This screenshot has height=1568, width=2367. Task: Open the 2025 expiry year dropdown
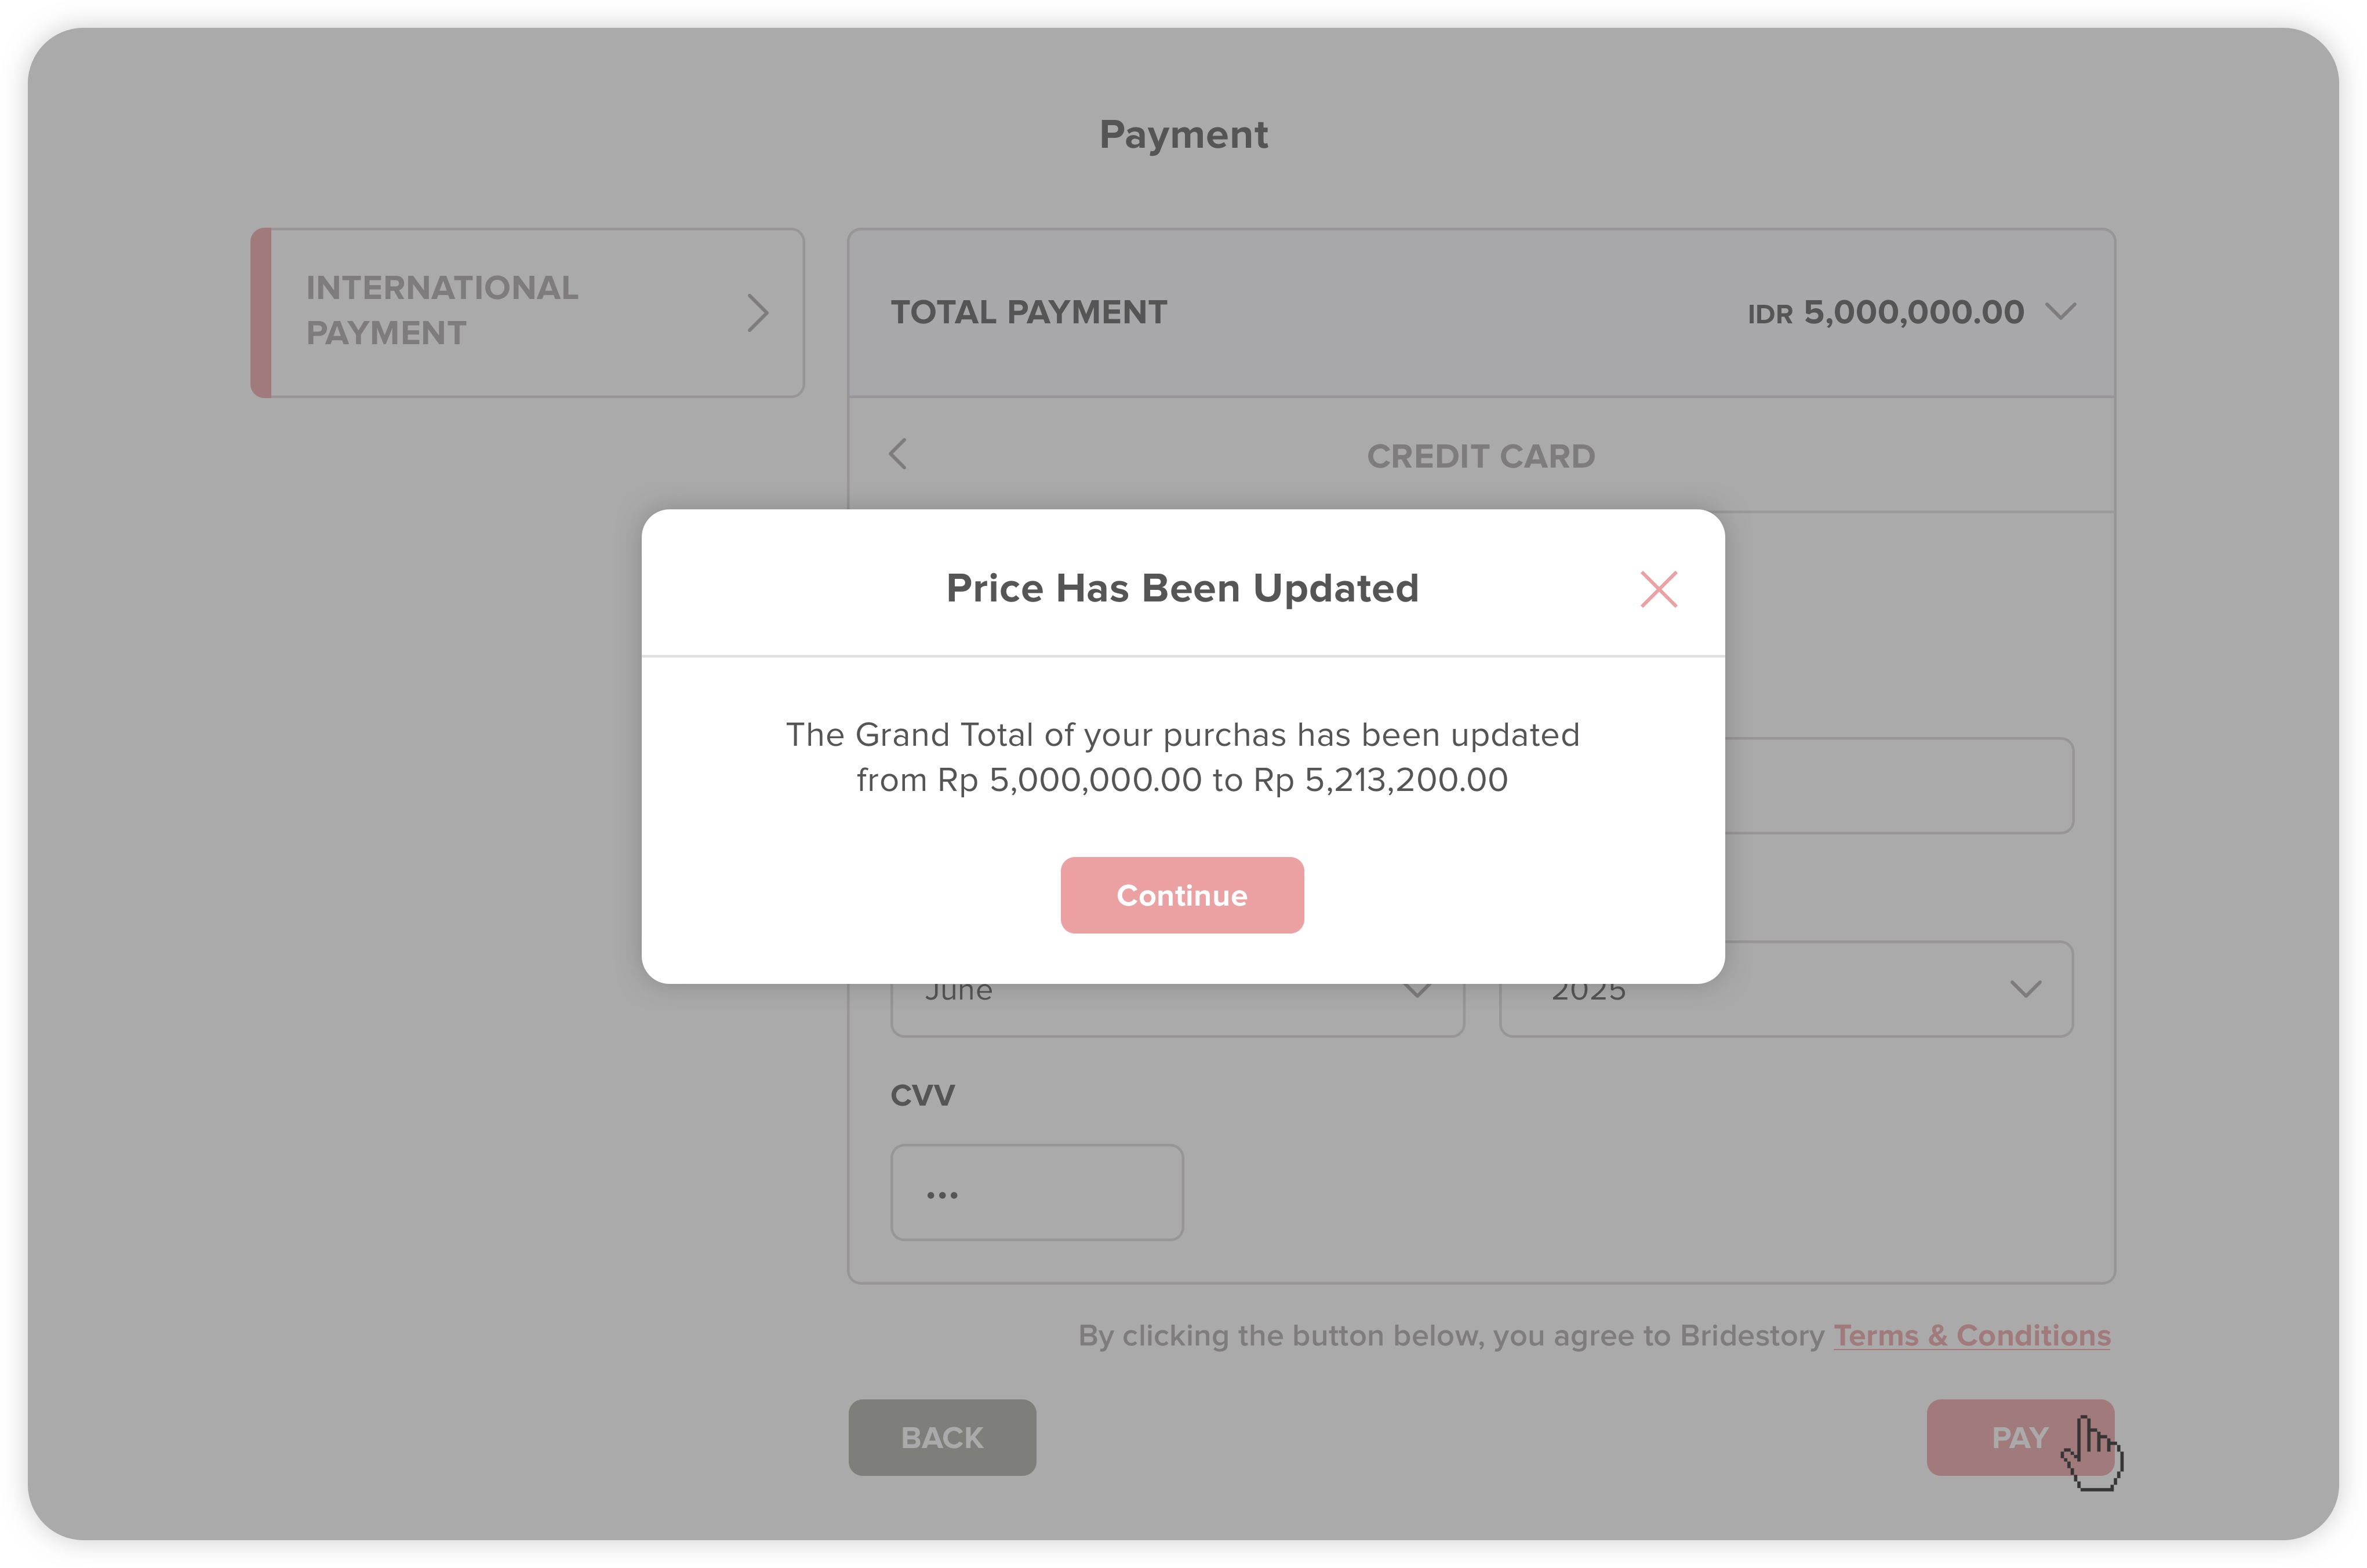[1786, 989]
